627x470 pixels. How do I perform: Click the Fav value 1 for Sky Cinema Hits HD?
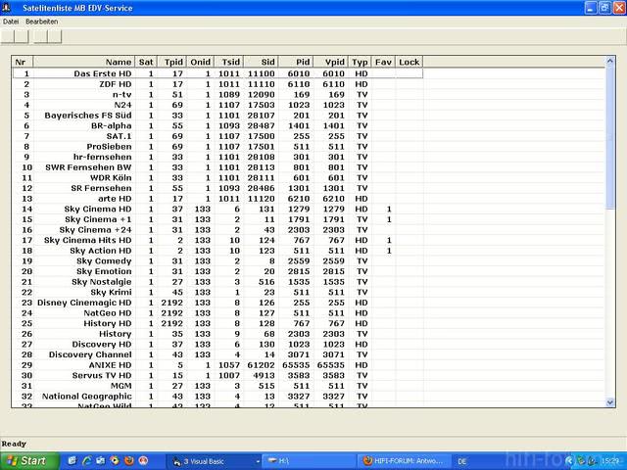[389, 240]
